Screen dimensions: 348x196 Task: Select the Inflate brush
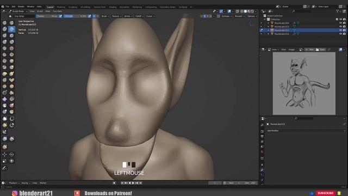(4, 42)
